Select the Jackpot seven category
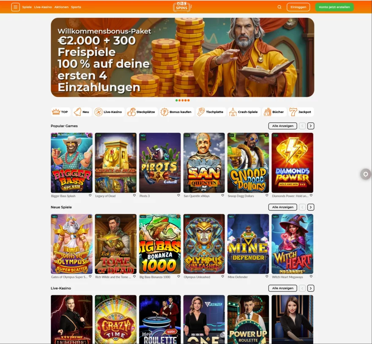Viewport: 372px width, 344px height. pos(301,112)
